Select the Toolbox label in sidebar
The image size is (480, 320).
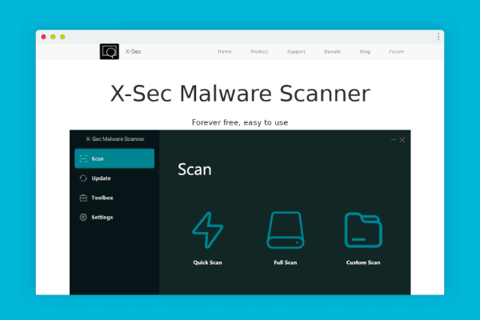click(x=102, y=198)
